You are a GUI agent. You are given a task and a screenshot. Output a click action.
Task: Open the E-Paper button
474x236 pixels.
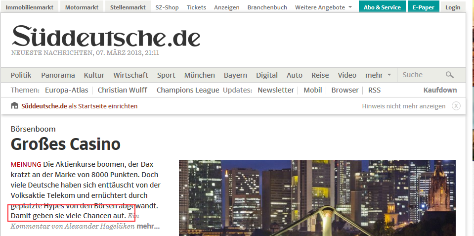pos(423,7)
